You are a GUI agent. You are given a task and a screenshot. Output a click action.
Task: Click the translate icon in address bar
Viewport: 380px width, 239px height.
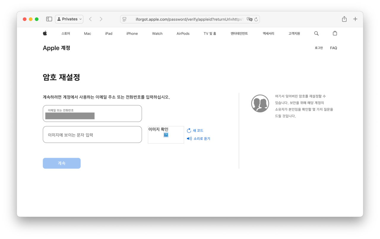(249, 19)
